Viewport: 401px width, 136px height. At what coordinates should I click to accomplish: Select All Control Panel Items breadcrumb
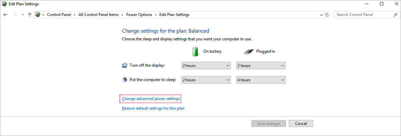(x=99, y=15)
